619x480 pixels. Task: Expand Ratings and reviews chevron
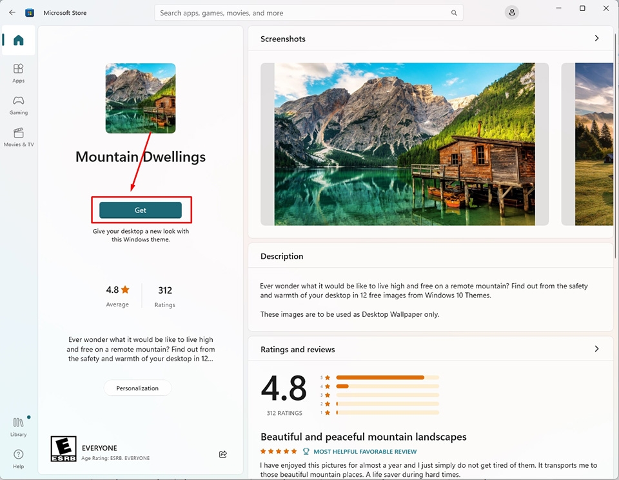point(596,349)
